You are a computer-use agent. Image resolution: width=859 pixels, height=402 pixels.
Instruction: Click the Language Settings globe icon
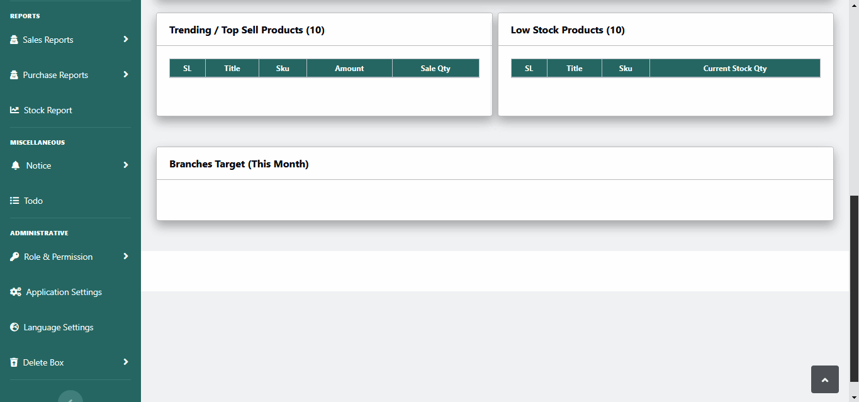coord(14,327)
